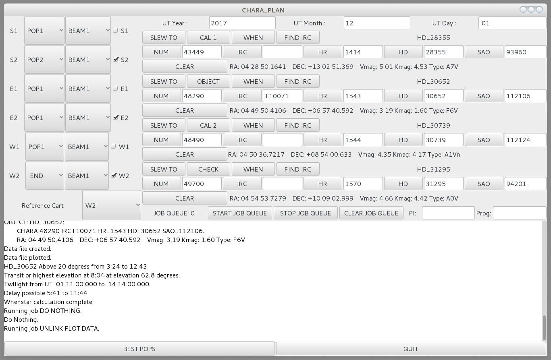The image size is (551, 360).
Task: Click STOP JOB QUEUE
Action: click(x=306, y=213)
